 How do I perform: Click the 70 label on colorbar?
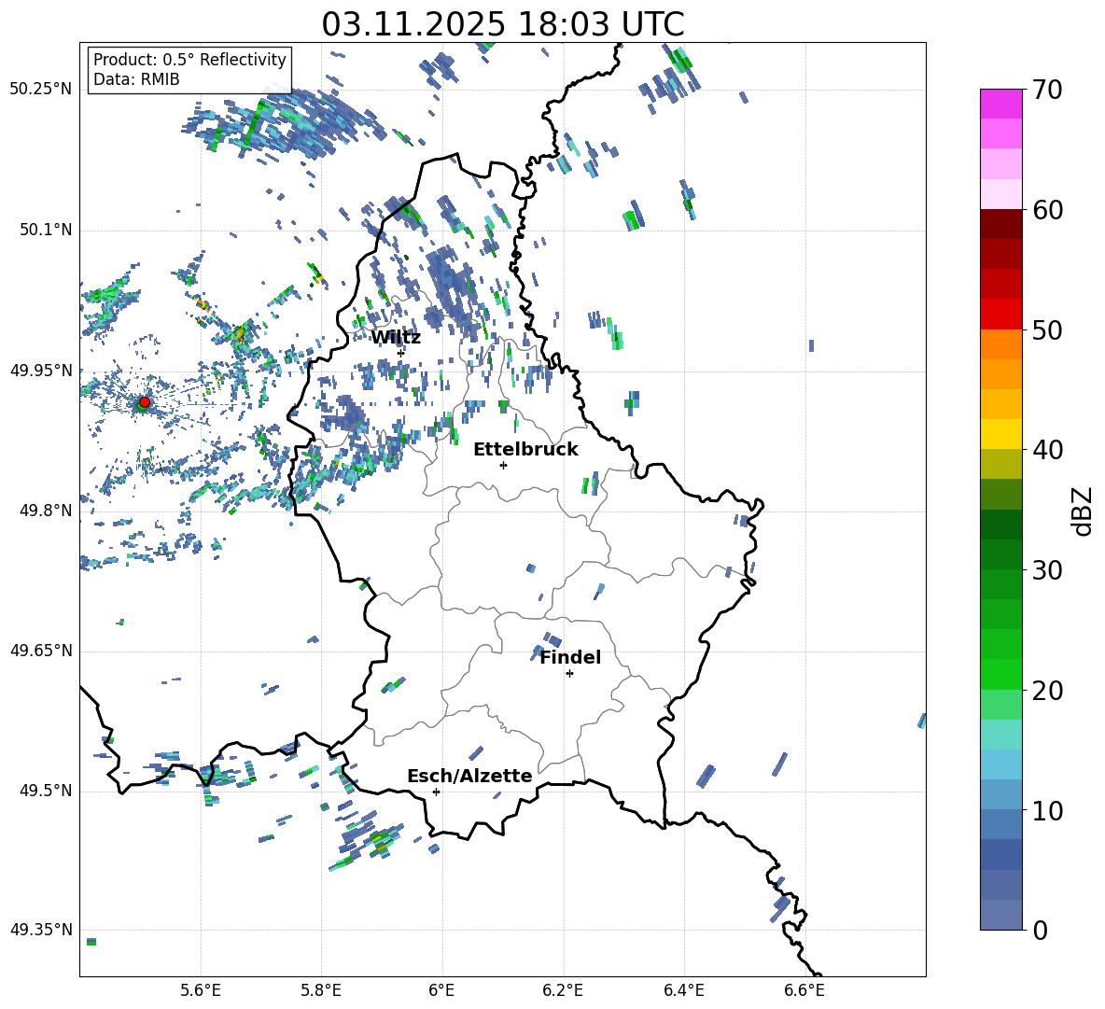[x=1047, y=90]
